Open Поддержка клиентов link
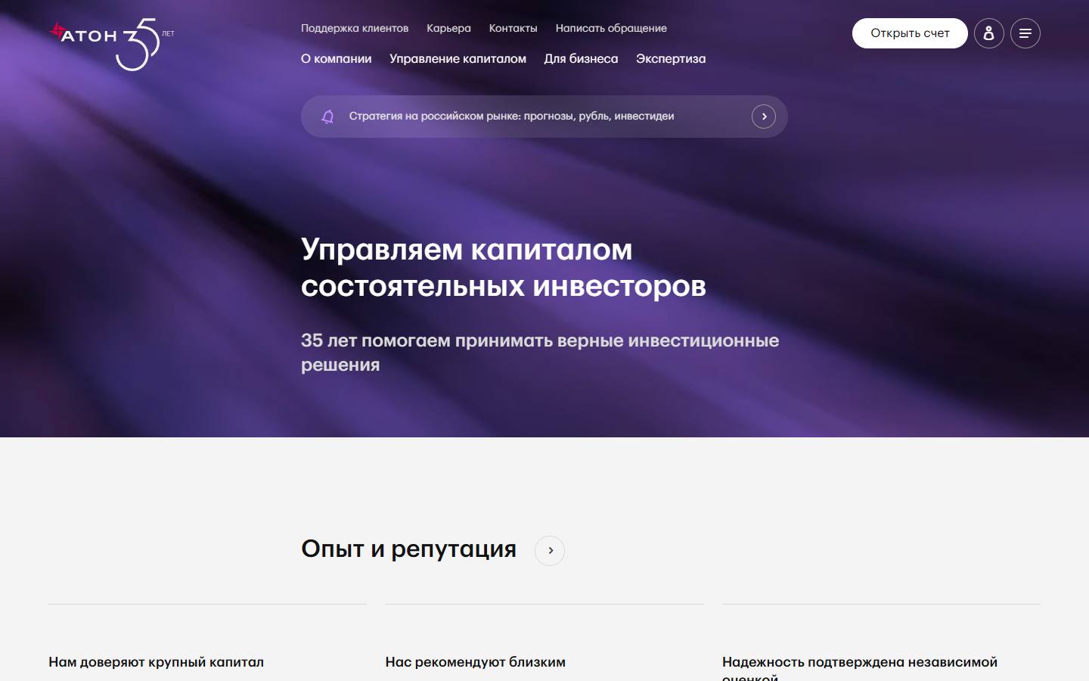 click(x=355, y=28)
